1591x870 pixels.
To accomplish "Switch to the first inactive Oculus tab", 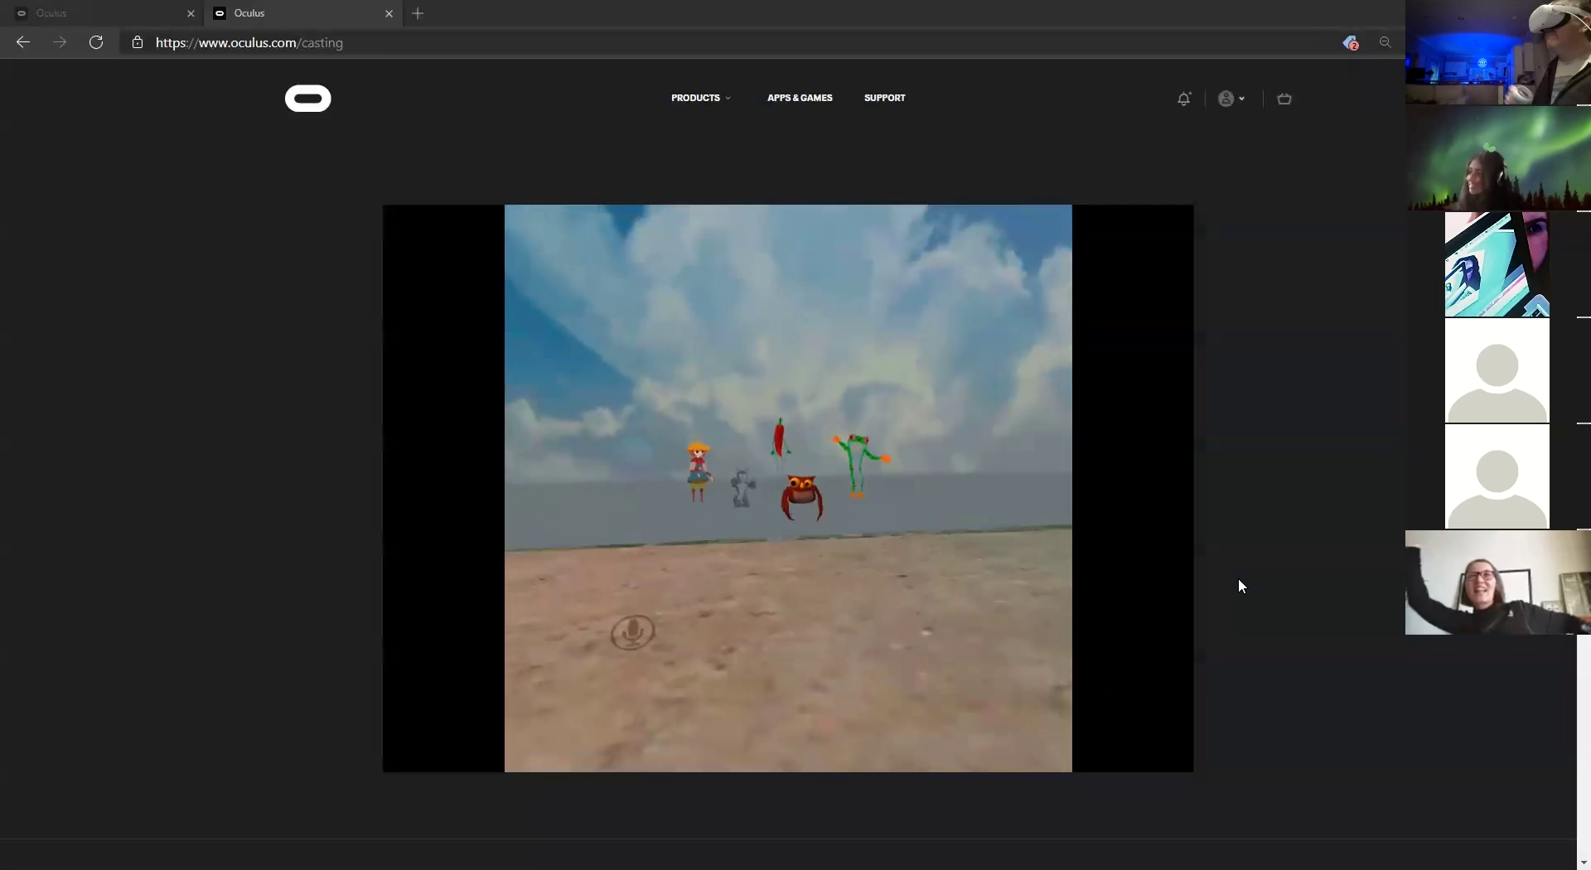I will coord(99,13).
